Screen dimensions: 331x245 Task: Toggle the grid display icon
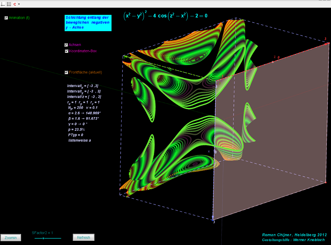point(9,4)
